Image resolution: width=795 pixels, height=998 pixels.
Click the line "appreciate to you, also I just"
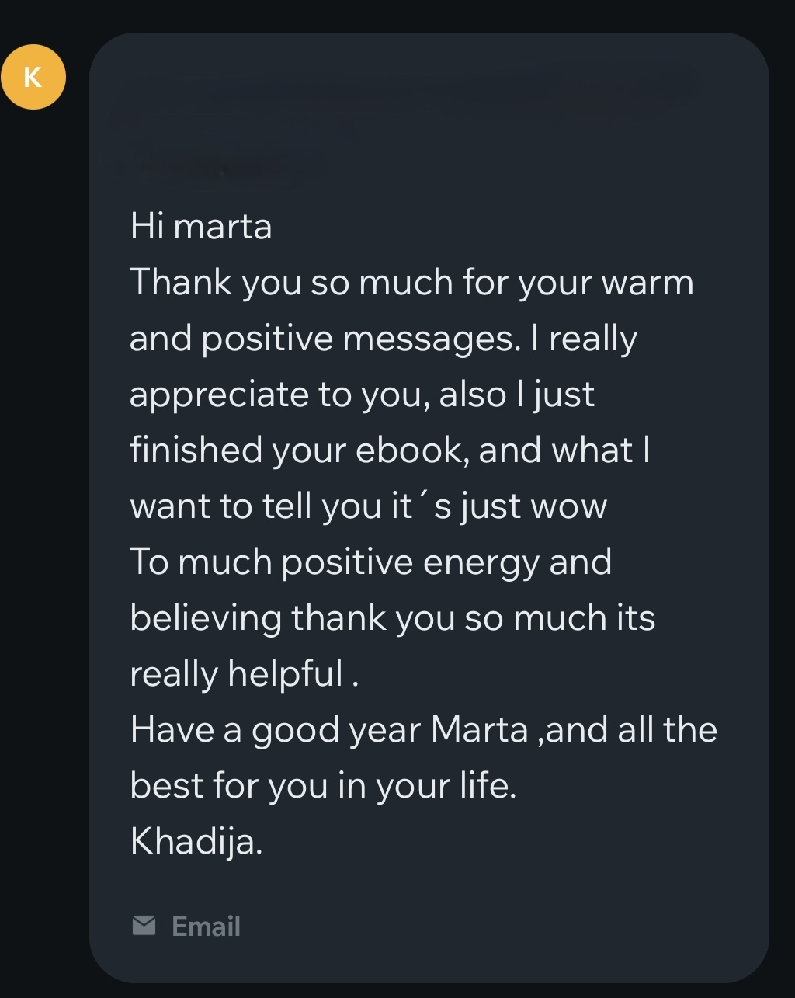pyautogui.click(x=362, y=395)
